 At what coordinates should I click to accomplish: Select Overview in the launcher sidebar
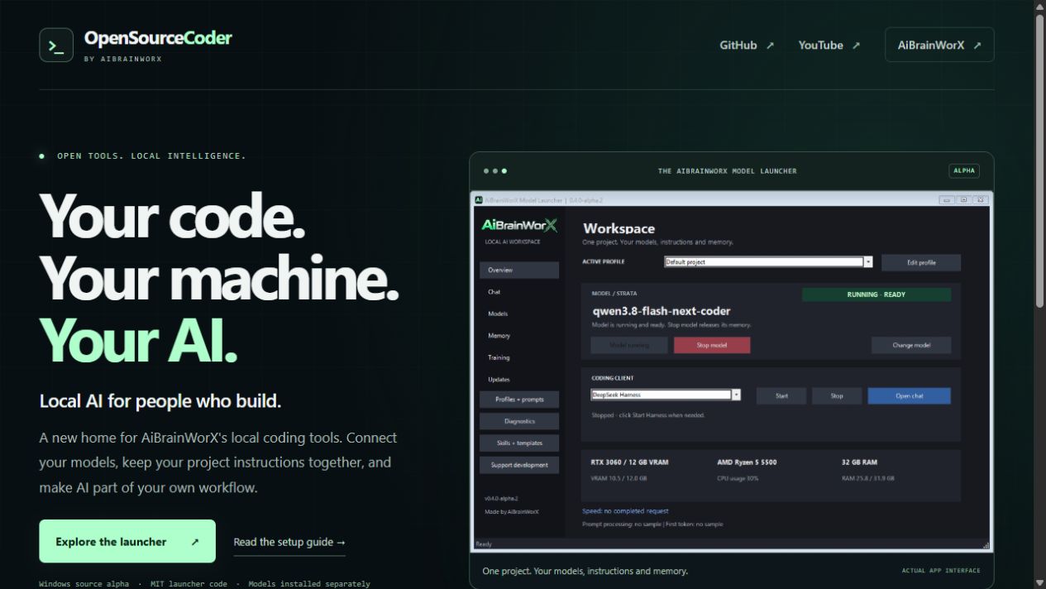coord(519,270)
